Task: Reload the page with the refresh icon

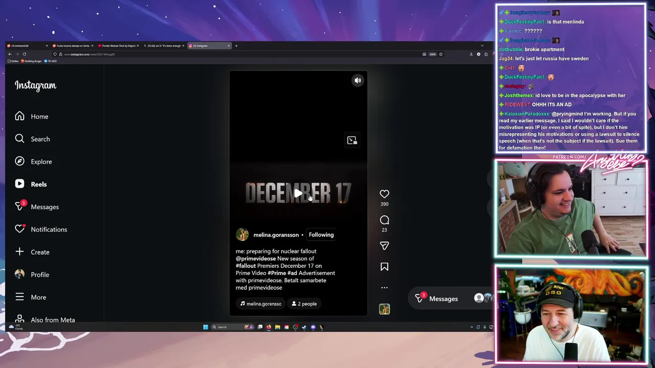Action: coord(24,54)
